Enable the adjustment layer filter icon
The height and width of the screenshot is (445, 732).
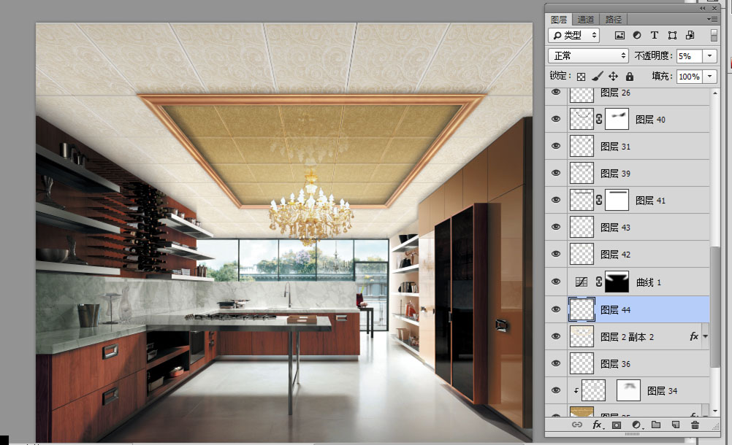[637, 36]
